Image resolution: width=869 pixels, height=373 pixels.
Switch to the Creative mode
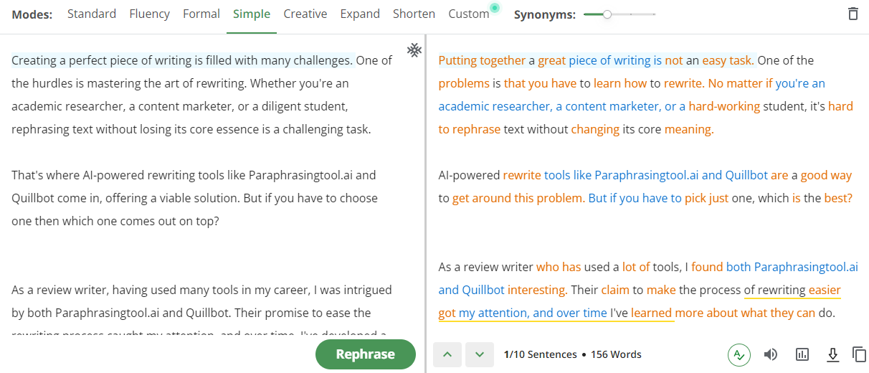(305, 14)
